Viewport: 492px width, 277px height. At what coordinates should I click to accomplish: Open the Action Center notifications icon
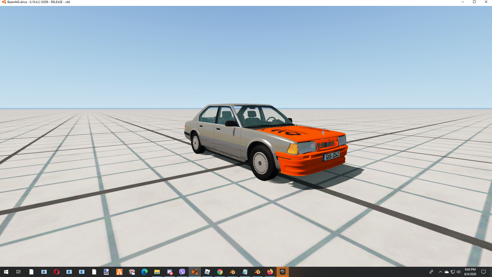[x=484, y=272]
